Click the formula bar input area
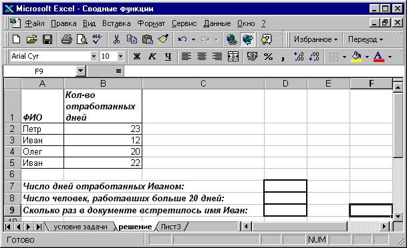 tap(263, 71)
